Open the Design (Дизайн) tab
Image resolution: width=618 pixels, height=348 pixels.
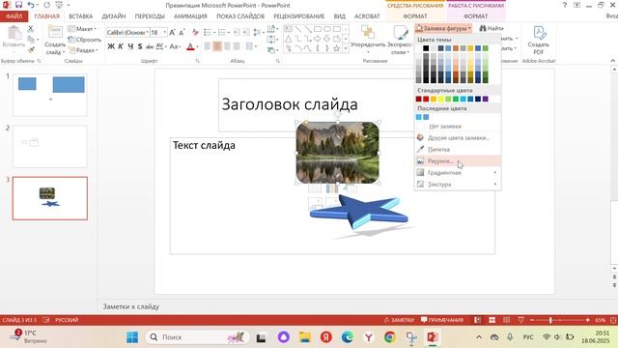[114, 16]
